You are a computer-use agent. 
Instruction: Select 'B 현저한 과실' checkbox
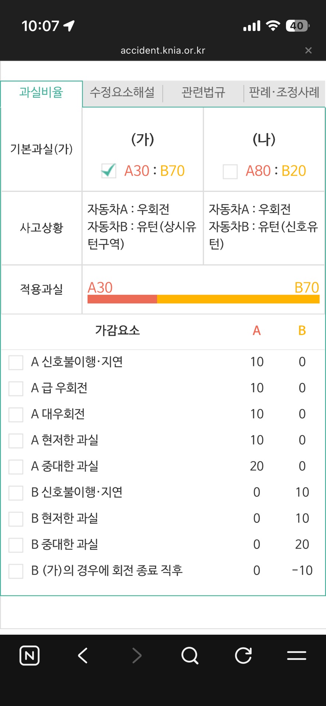click(16, 519)
